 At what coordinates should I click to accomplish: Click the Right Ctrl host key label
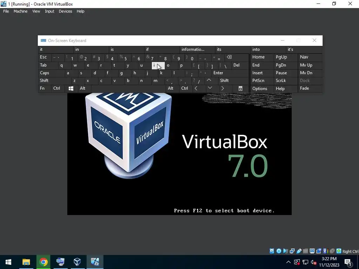(350, 251)
